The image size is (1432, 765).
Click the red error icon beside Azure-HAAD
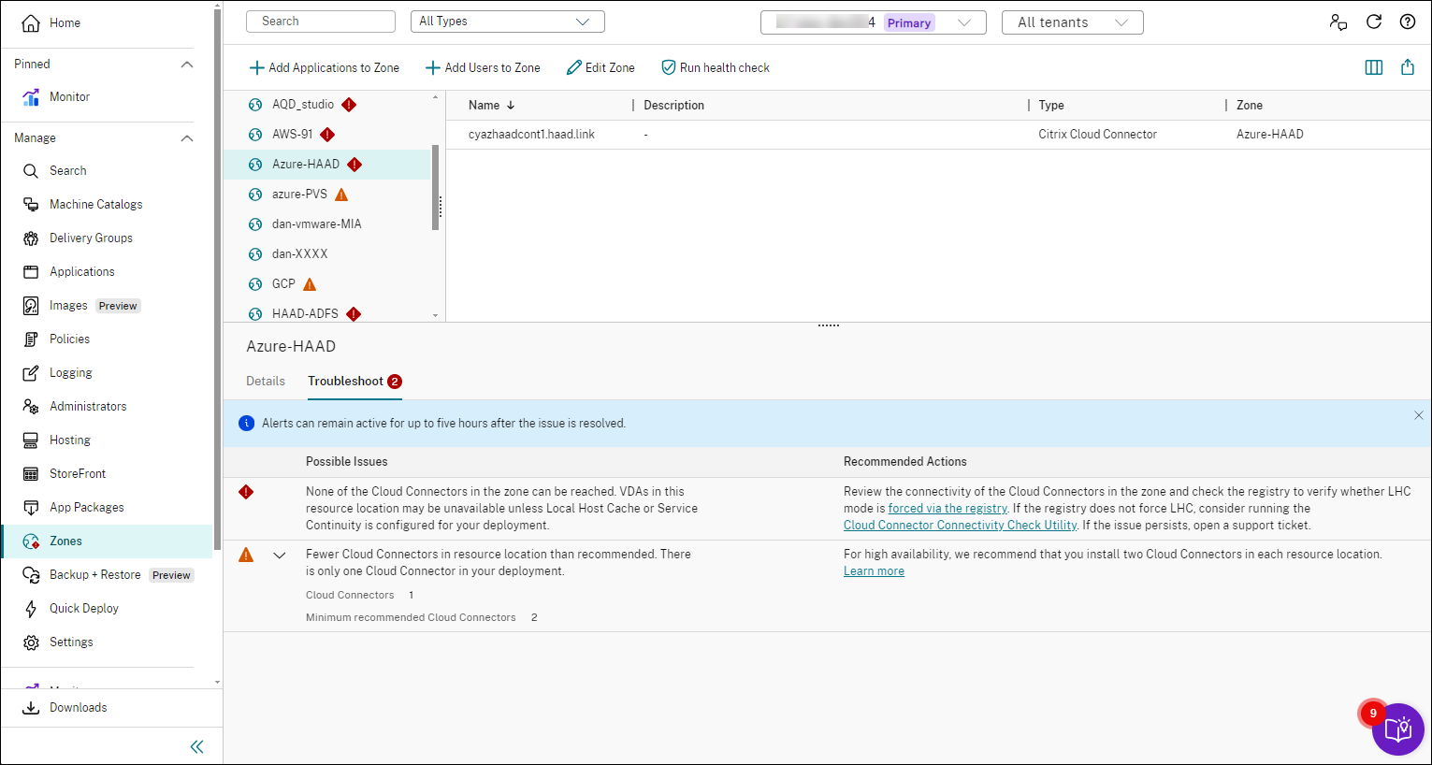[x=354, y=165]
